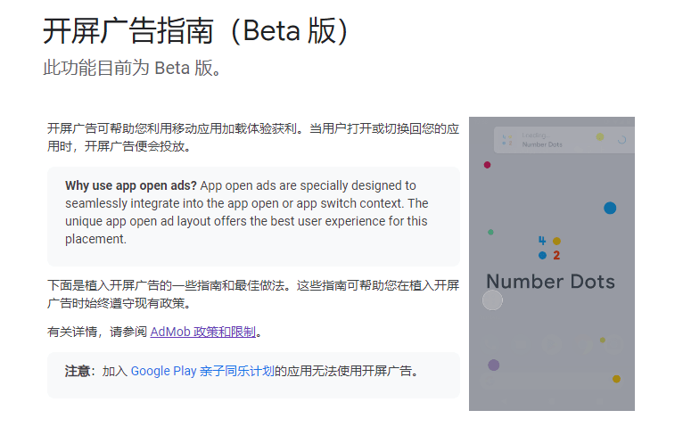Click the yellow dot in the loading banner
The width and height of the screenshot is (683, 435).
coord(600,136)
